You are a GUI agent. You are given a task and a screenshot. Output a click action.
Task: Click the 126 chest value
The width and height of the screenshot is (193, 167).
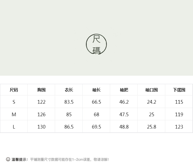click(x=41, y=114)
